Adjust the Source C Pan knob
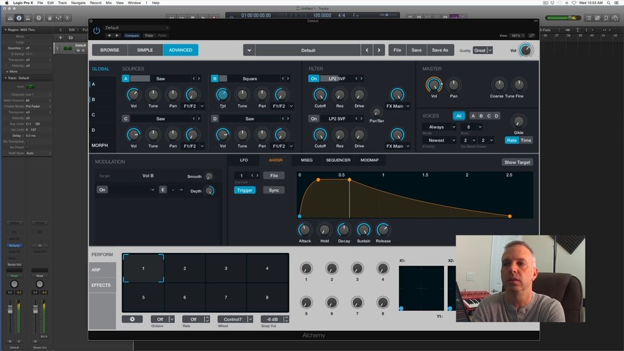 [173, 135]
